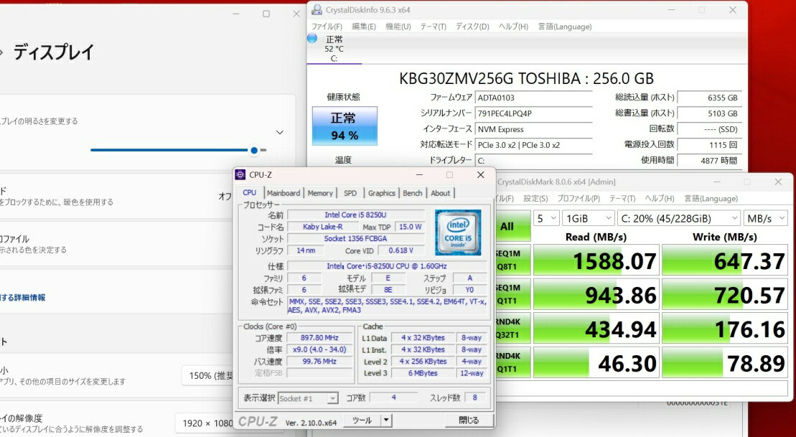Open the ディスク(D) menu in CrystalDiskInfo
This screenshot has height=437, width=796.
pos(472,27)
